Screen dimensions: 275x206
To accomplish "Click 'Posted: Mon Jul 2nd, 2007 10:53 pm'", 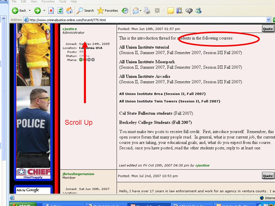I will pos(148,176).
